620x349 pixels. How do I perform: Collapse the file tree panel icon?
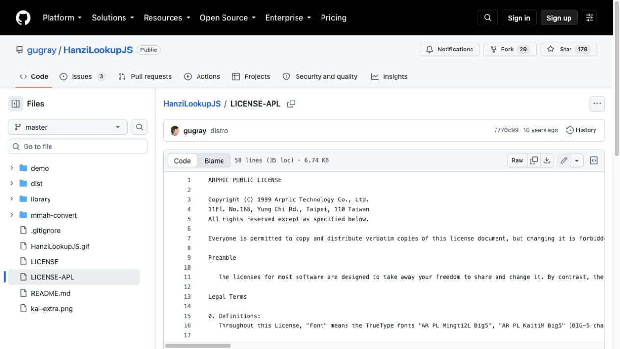(x=16, y=104)
